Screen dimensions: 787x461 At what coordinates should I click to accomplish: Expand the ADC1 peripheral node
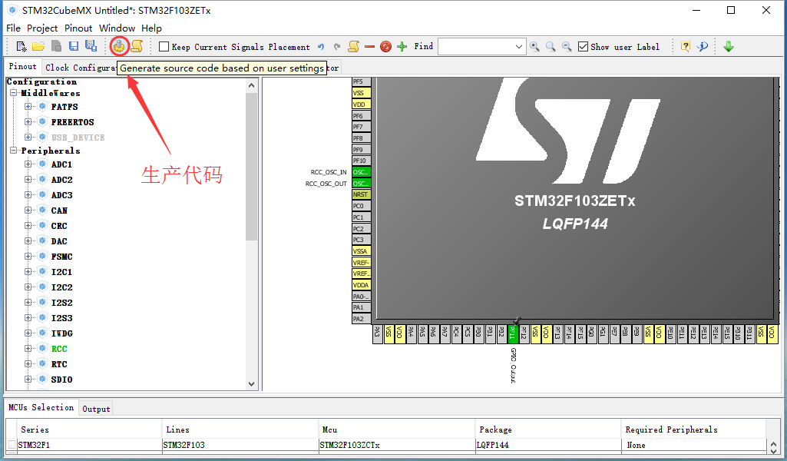(x=28, y=164)
